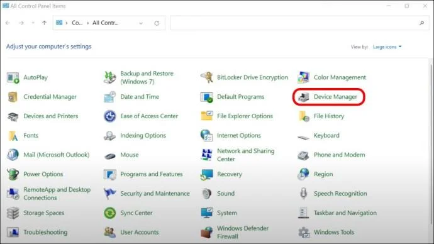Expand the address bar history dropdown
Screen dimensions: 434x244
point(141,23)
